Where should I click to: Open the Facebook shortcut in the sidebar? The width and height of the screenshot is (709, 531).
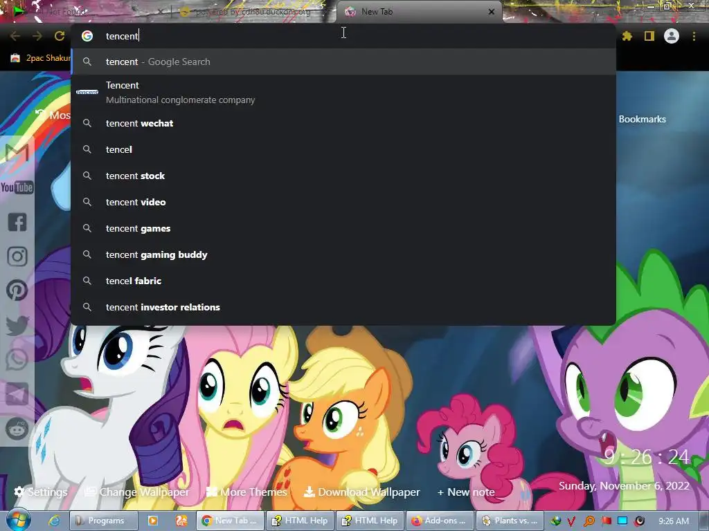(17, 222)
